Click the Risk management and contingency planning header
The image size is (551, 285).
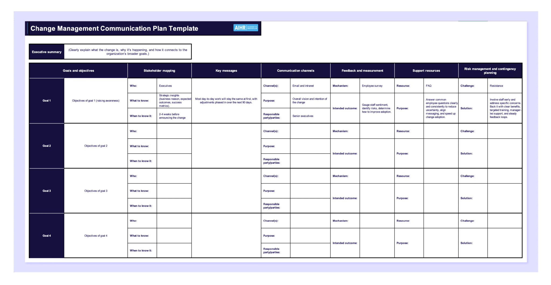pos(490,70)
